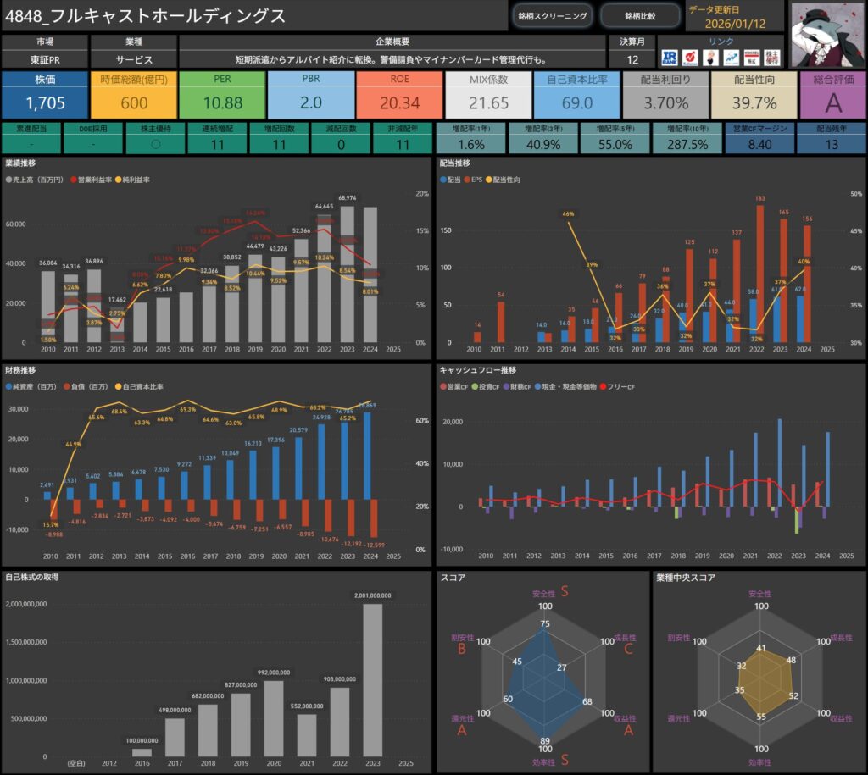Select the ROE 20.34 card
The height and width of the screenshot is (775, 868).
tap(399, 95)
